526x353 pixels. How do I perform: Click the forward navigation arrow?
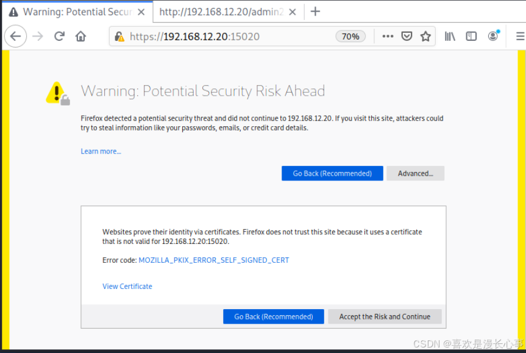pyautogui.click(x=38, y=36)
